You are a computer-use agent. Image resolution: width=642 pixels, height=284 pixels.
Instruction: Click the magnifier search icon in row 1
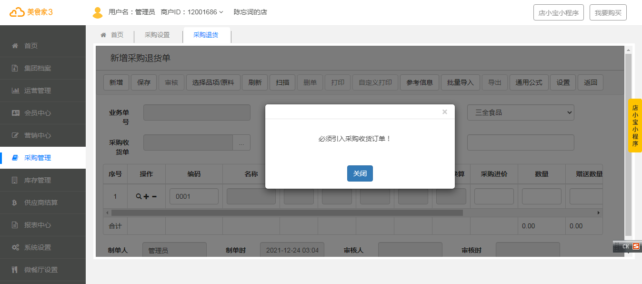tap(139, 196)
